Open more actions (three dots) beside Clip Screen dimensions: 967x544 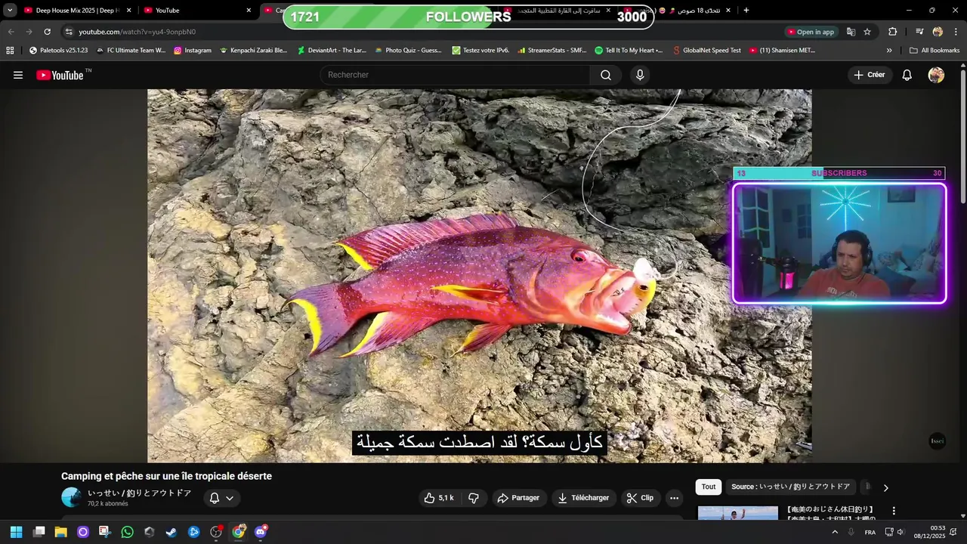[x=674, y=498]
